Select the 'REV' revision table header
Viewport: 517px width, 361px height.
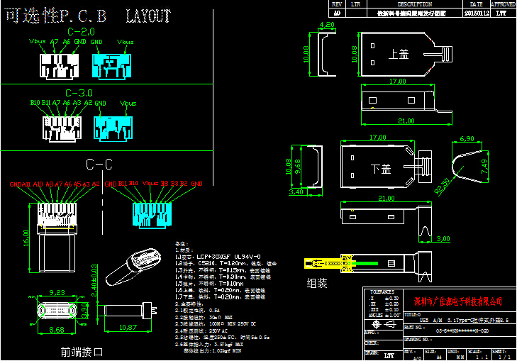[x=337, y=4]
